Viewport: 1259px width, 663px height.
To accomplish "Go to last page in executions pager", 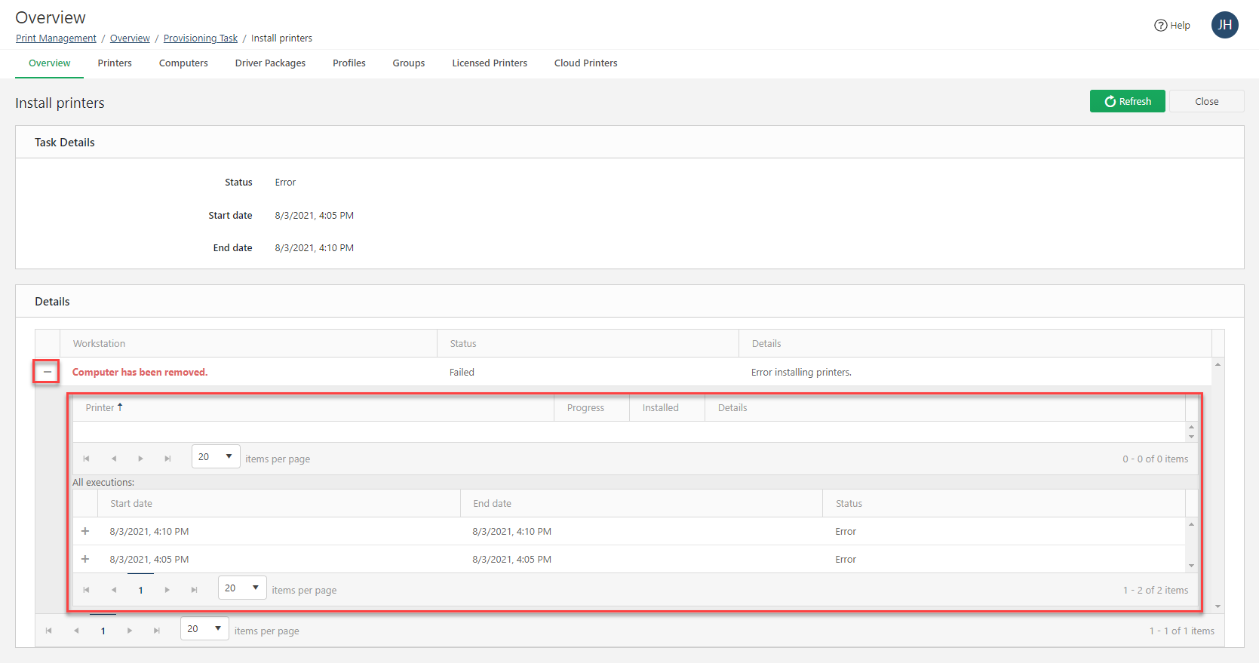I will click(194, 590).
